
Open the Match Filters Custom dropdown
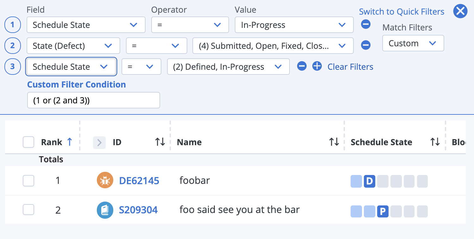point(413,43)
